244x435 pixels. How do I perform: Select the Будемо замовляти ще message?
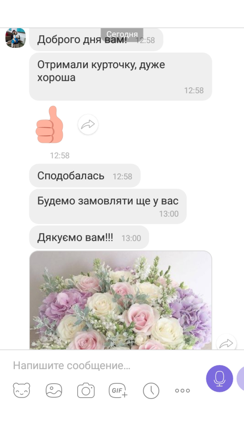tap(108, 207)
